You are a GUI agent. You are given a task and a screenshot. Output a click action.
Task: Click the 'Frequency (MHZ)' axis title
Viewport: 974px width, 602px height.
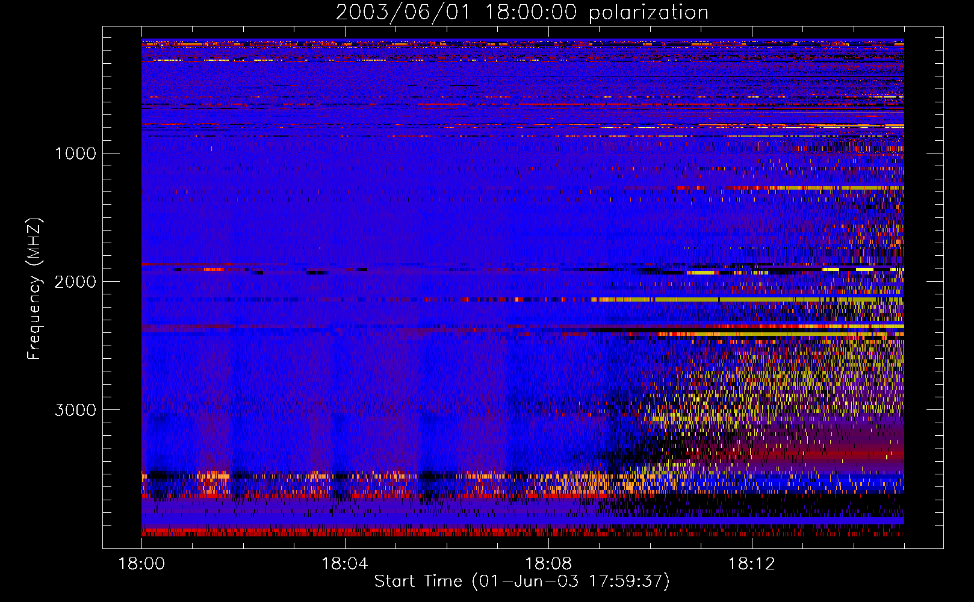(34, 289)
